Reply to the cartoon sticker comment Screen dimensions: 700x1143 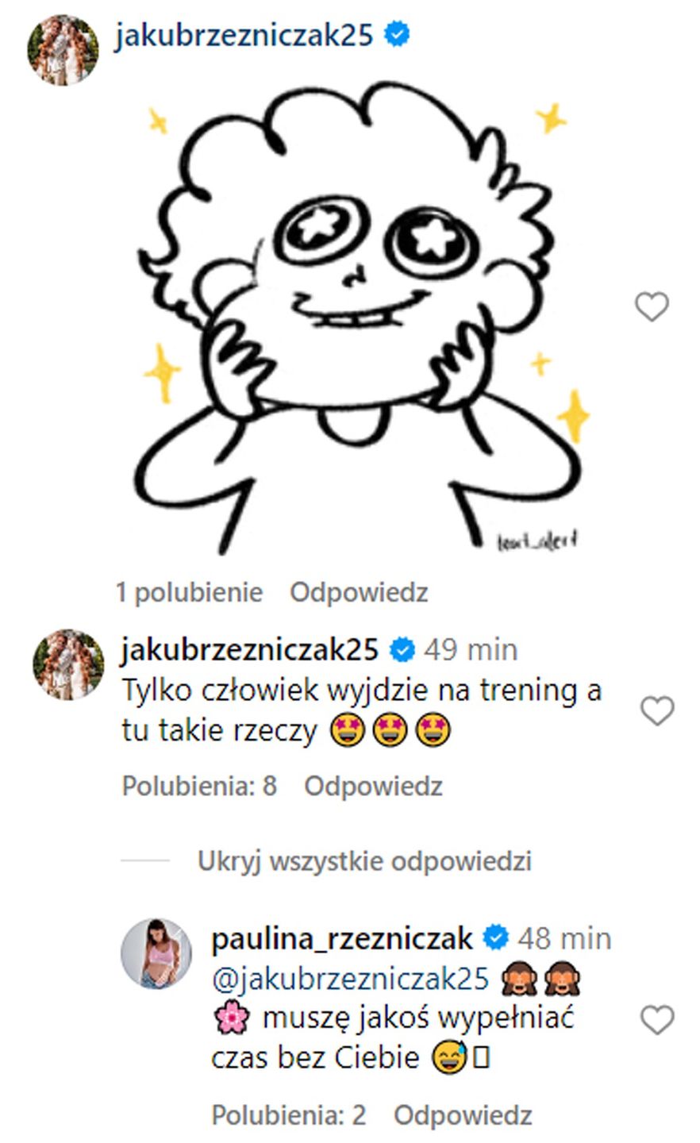point(359,592)
